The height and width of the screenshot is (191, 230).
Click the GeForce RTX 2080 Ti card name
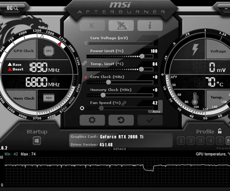122,137
